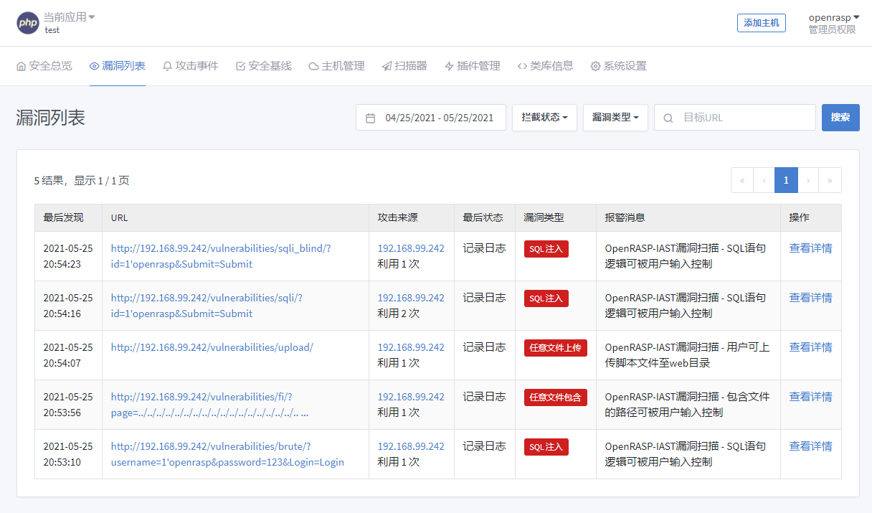Go to the 扫描器 tab
This screenshot has width=872, height=513.
point(404,66)
